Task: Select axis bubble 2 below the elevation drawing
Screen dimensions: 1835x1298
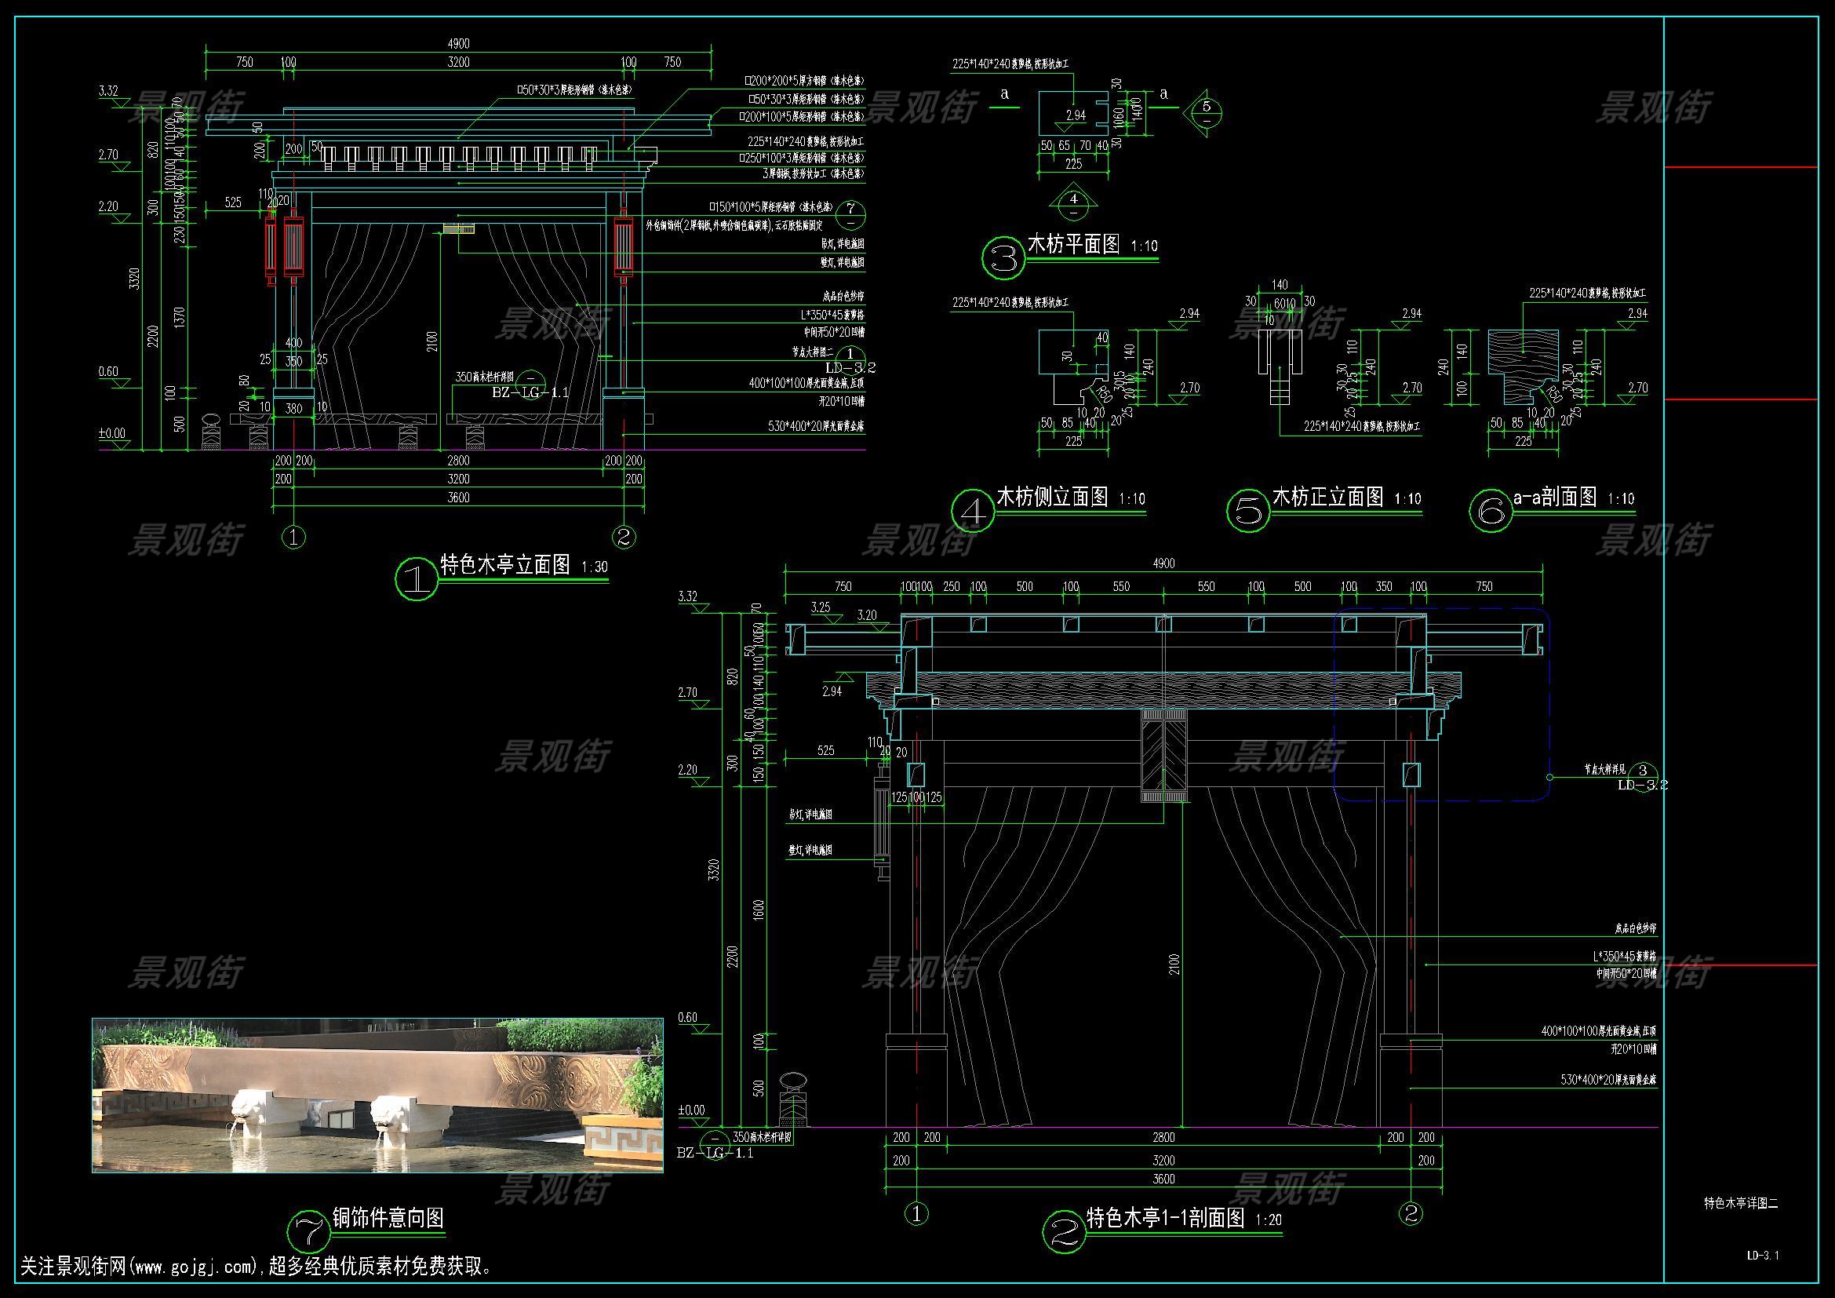Action: pyautogui.click(x=624, y=537)
